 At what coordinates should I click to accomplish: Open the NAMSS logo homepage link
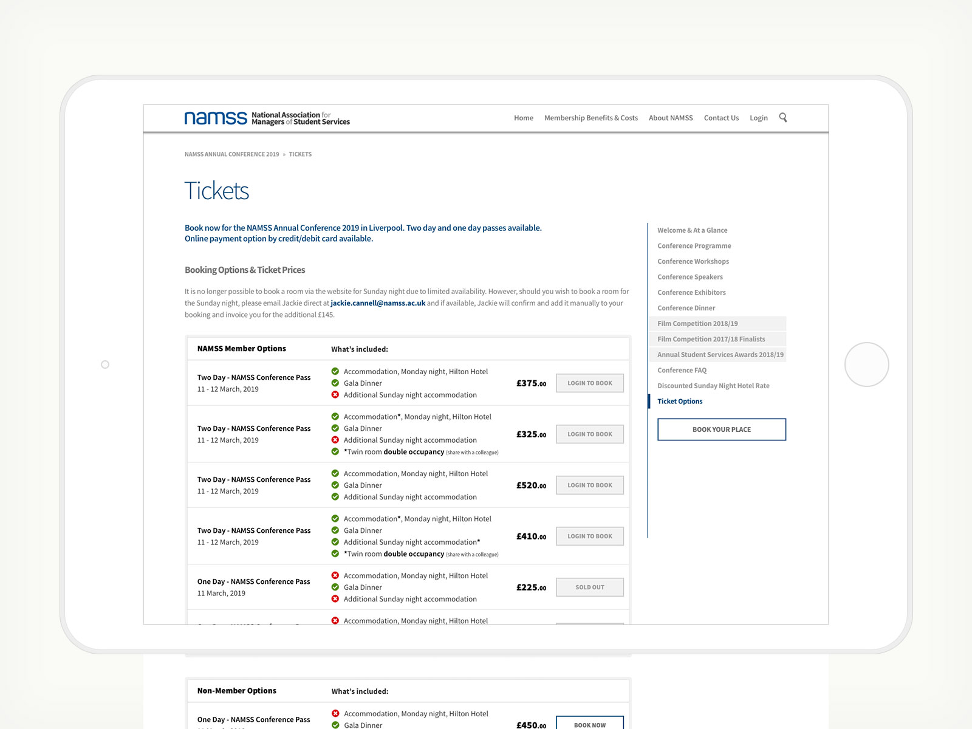point(267,118)
